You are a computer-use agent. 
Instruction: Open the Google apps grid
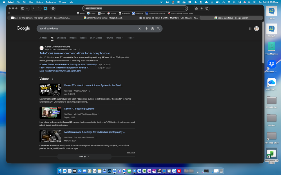click(x=250, y=28)
